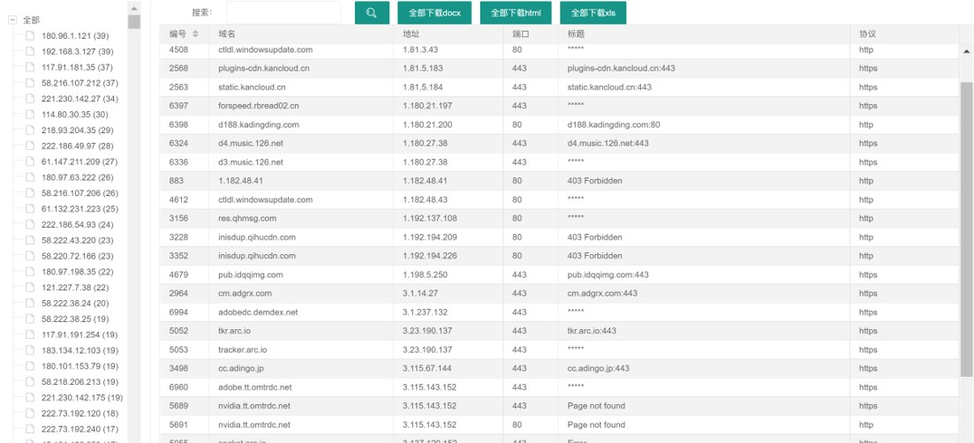Click the 全部下载html button

(x=516, y=12)
